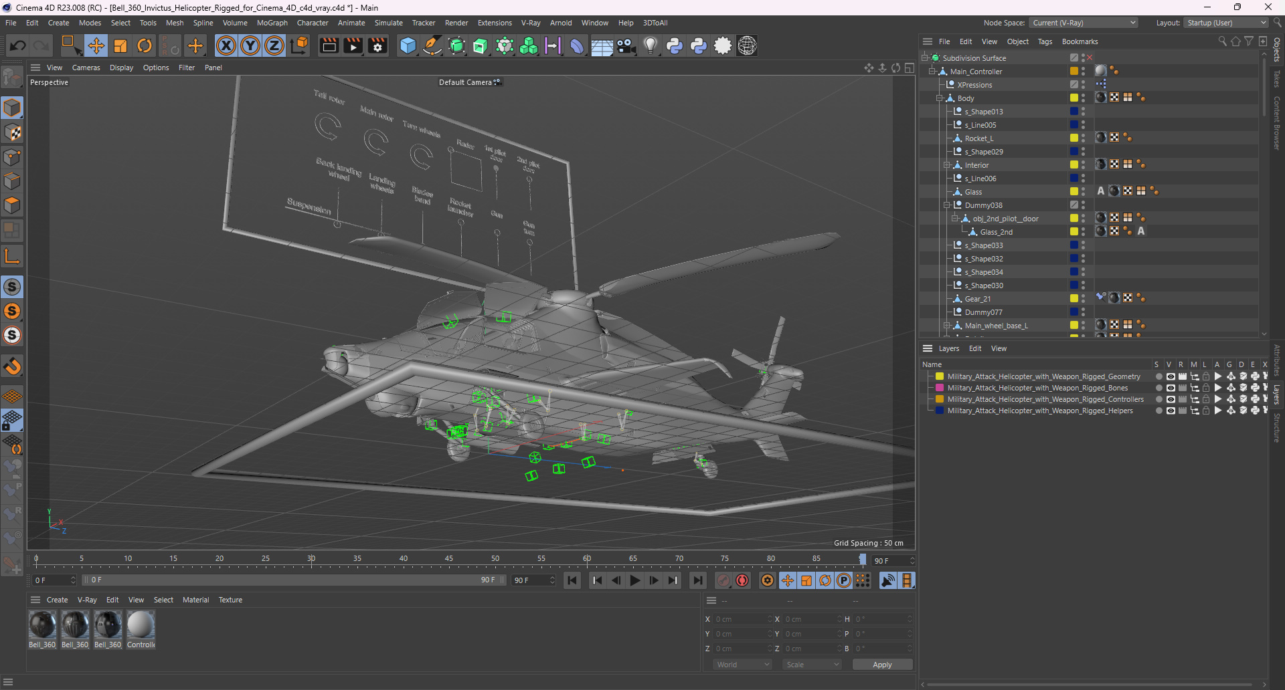This screenshot has width=1285, height=690.
Task: Toggle visibility eye of Controllers layer
Action: point(1171,399)
